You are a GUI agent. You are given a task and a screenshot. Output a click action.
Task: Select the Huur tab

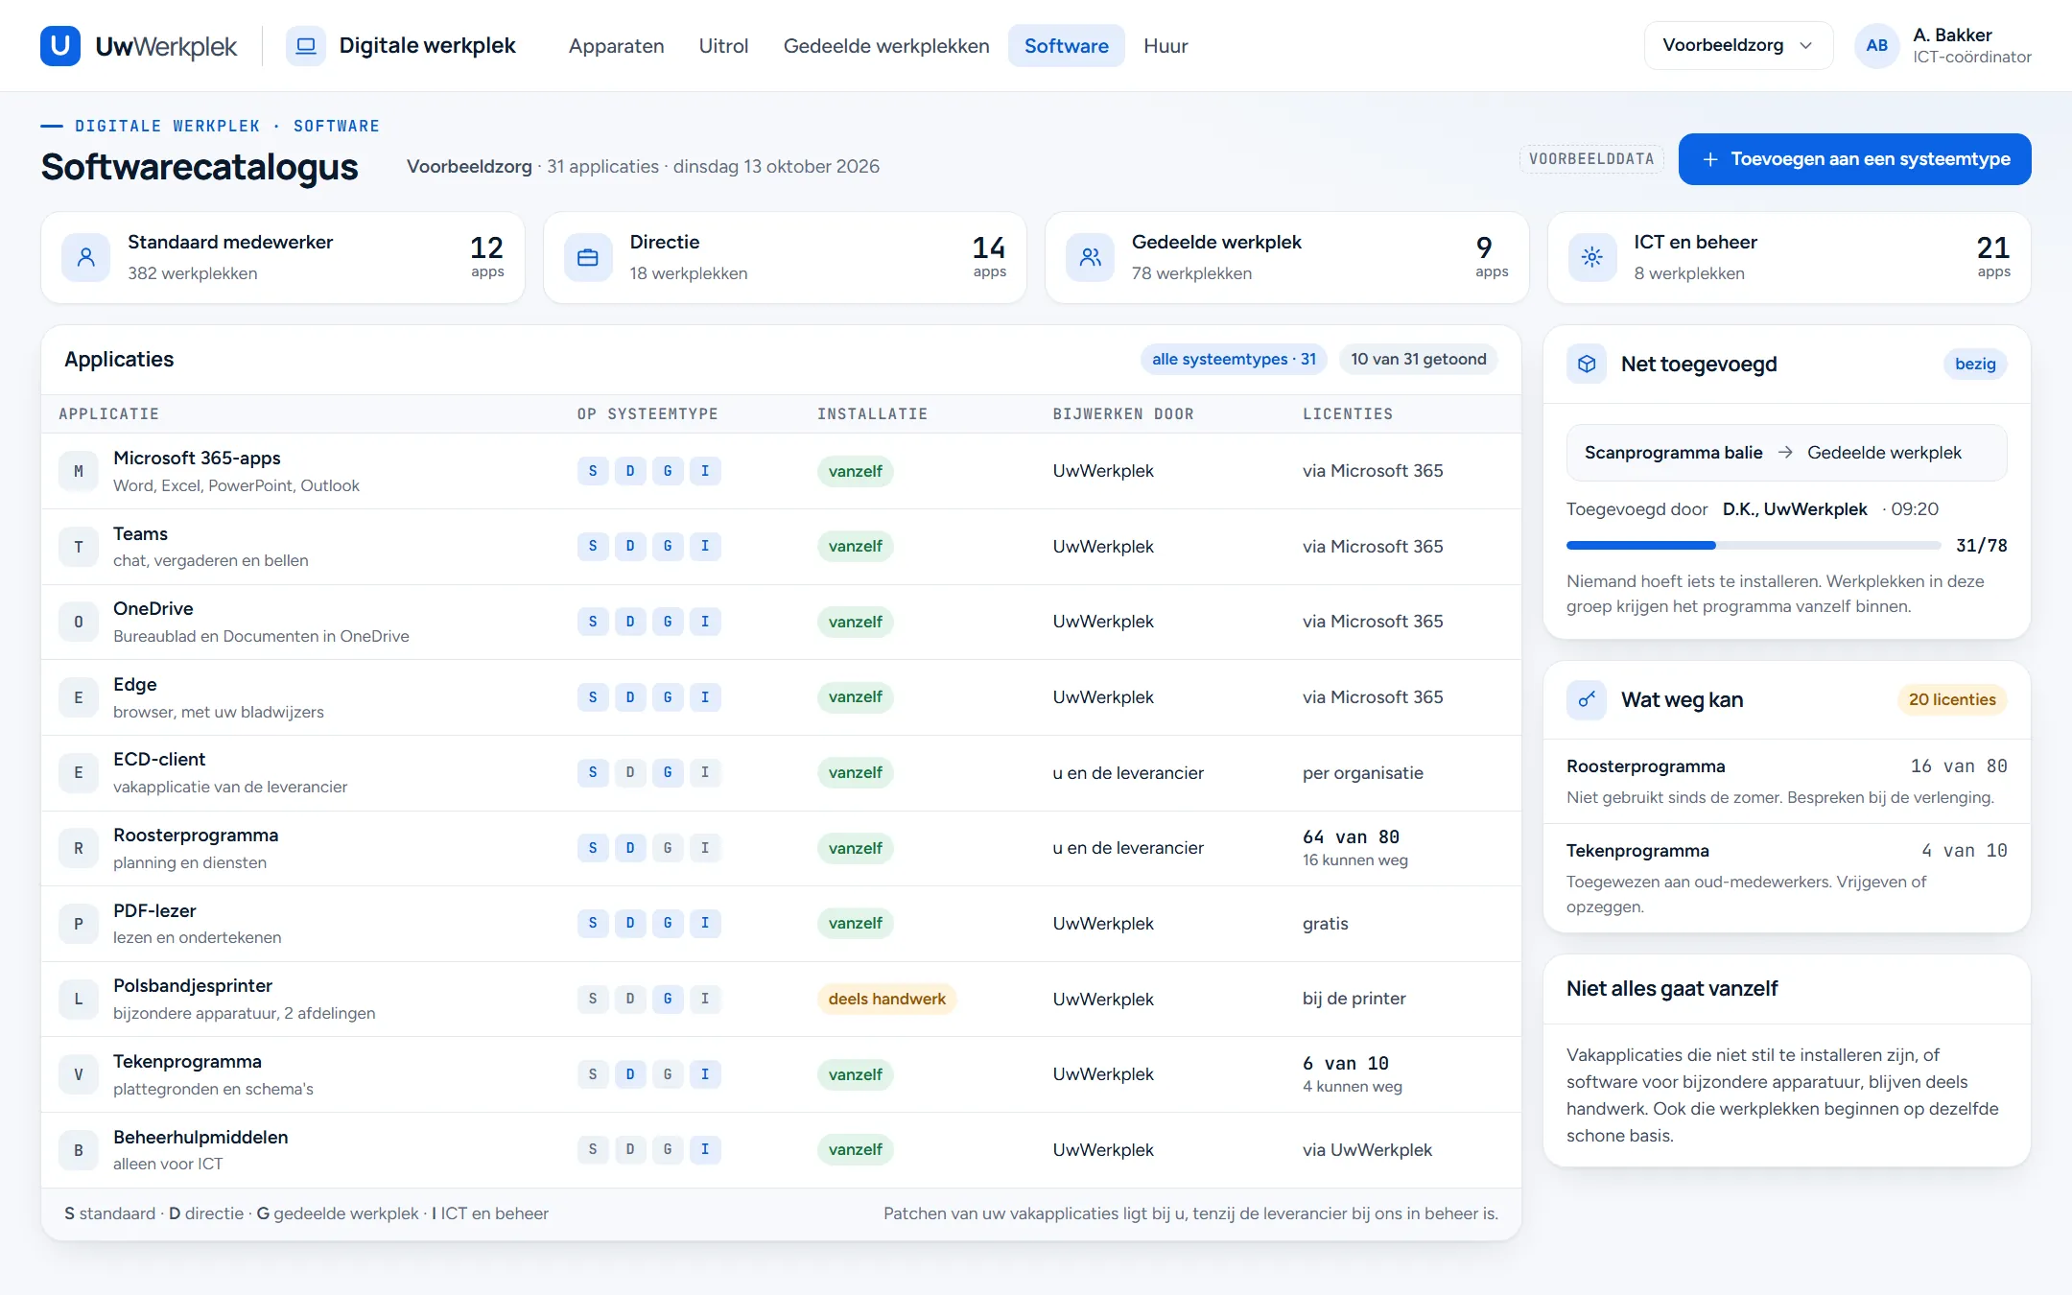tap(1165, 45)
